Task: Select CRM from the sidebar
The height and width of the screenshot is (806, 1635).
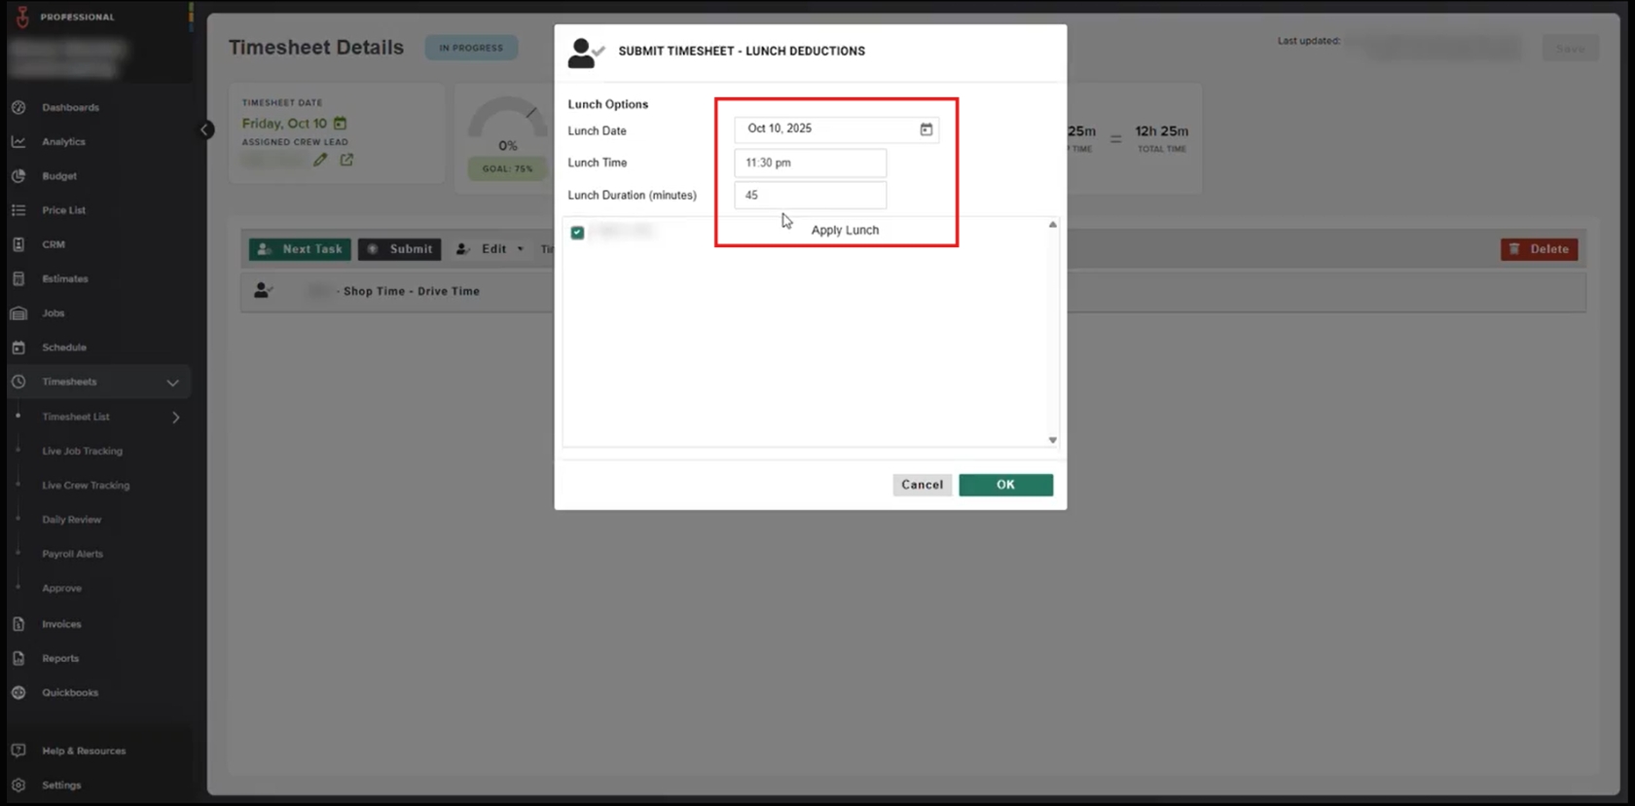Action: pyautogui.click(x=54, y=244)
